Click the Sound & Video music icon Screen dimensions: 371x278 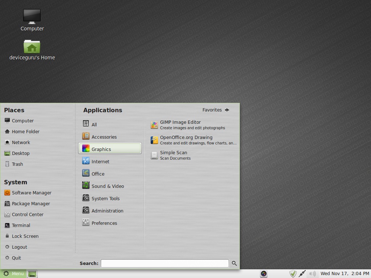tap(86, 185)
